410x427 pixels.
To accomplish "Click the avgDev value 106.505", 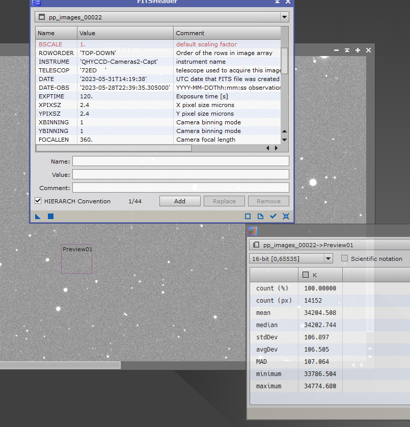I will point(317,350).
